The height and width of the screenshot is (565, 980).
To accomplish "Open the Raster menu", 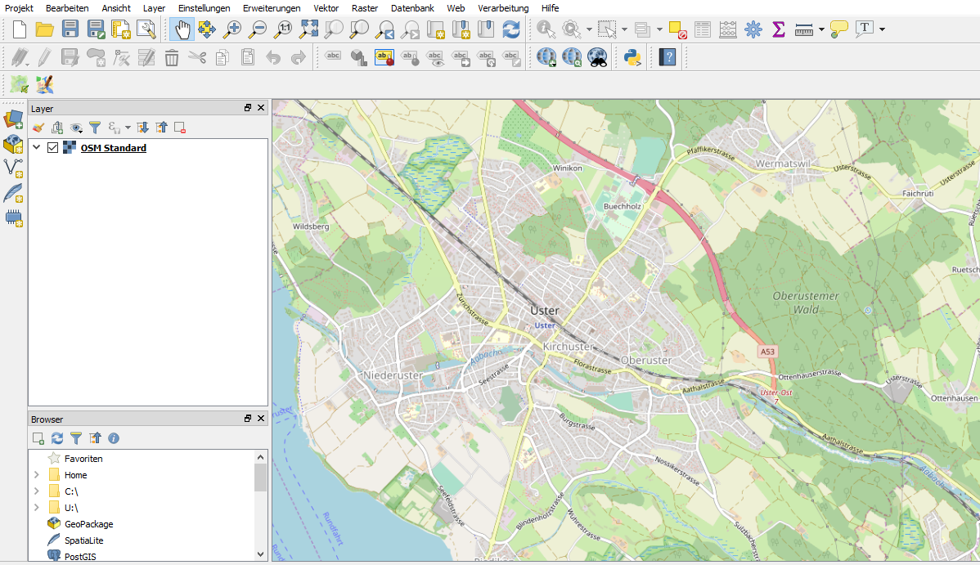I will tap(364, 8).
